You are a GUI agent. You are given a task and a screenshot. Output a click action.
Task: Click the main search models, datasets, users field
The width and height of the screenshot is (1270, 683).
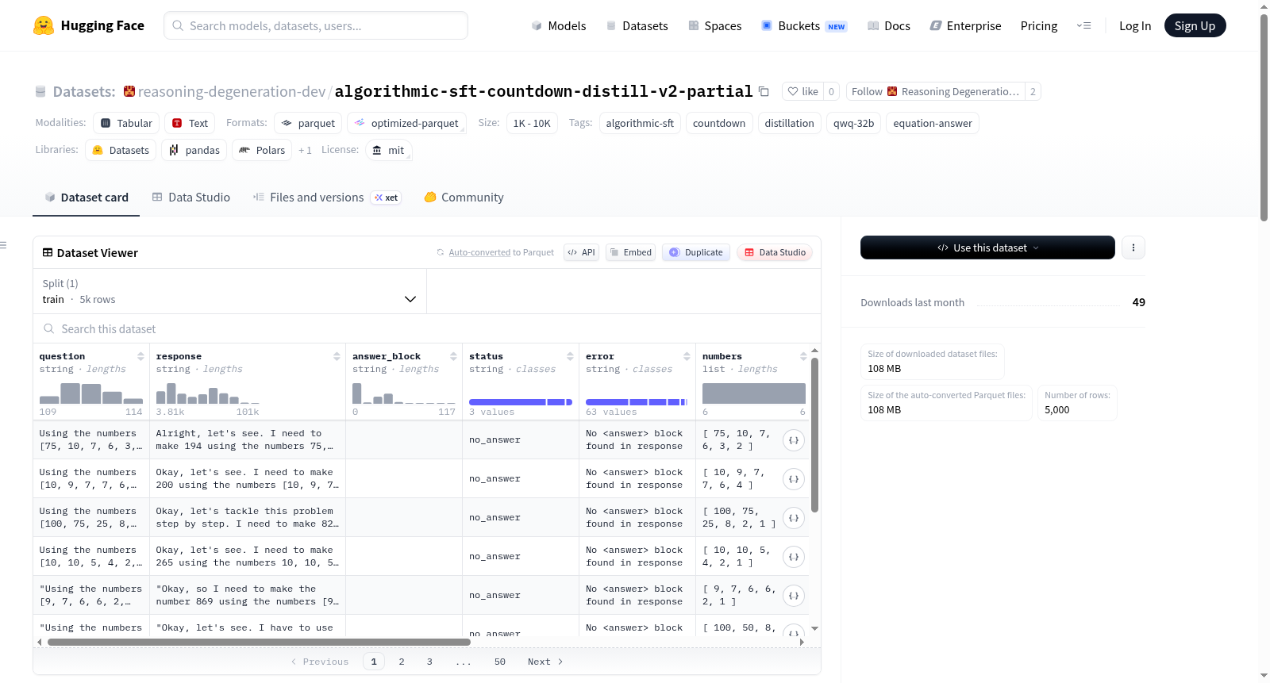(x=316, y=25)
